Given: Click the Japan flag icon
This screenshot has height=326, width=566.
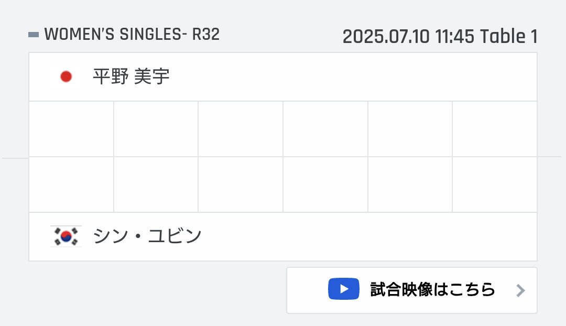Looking at the screenshot, I should click(x=66, y=77).
